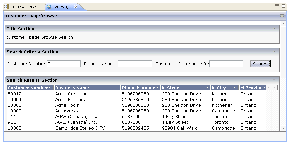The image size is (290, 145).
Task: Click the sort icon in M City column
Action: (235, 88)
